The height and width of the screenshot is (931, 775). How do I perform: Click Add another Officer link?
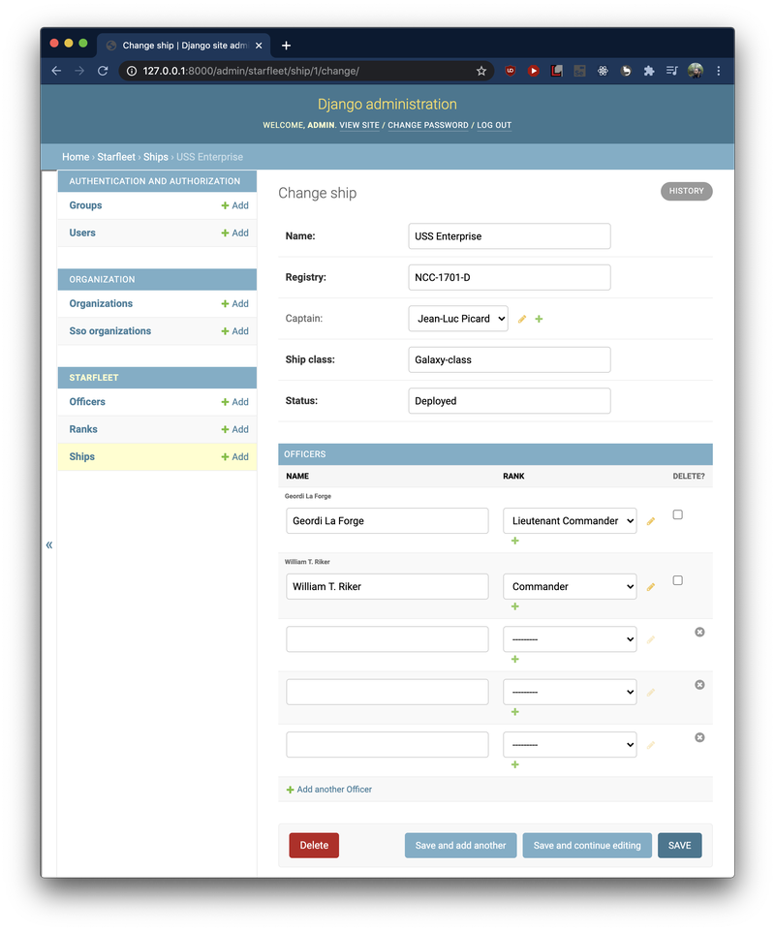coord(329,790)
